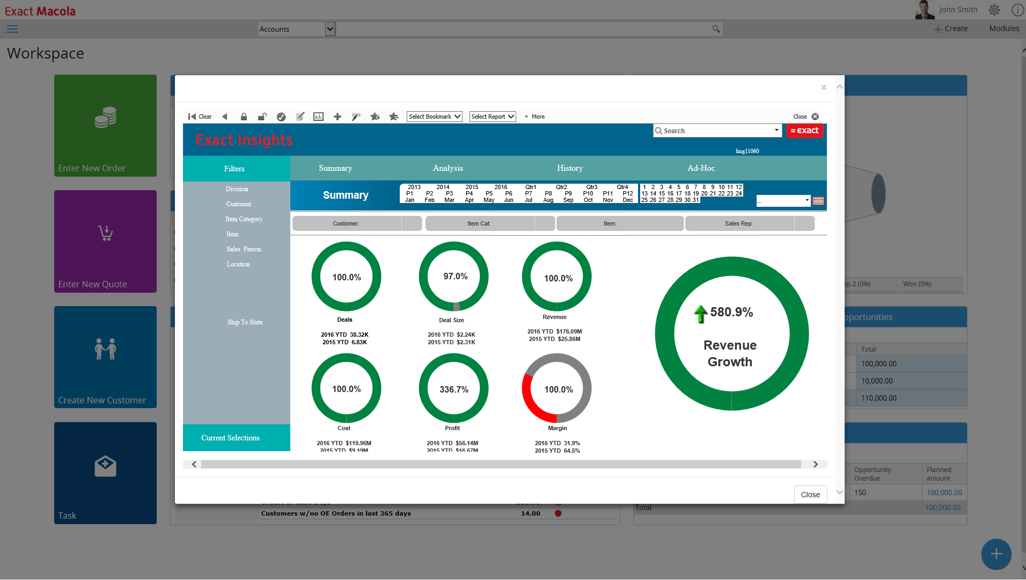1026x580 pixels.
Task: Click the Item Cat: filter box
Action: [x=490, y=223]
